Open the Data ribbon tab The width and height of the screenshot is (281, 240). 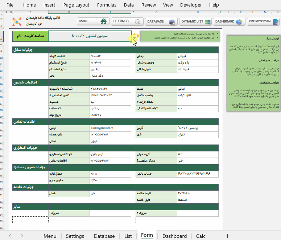click(129, 5)
